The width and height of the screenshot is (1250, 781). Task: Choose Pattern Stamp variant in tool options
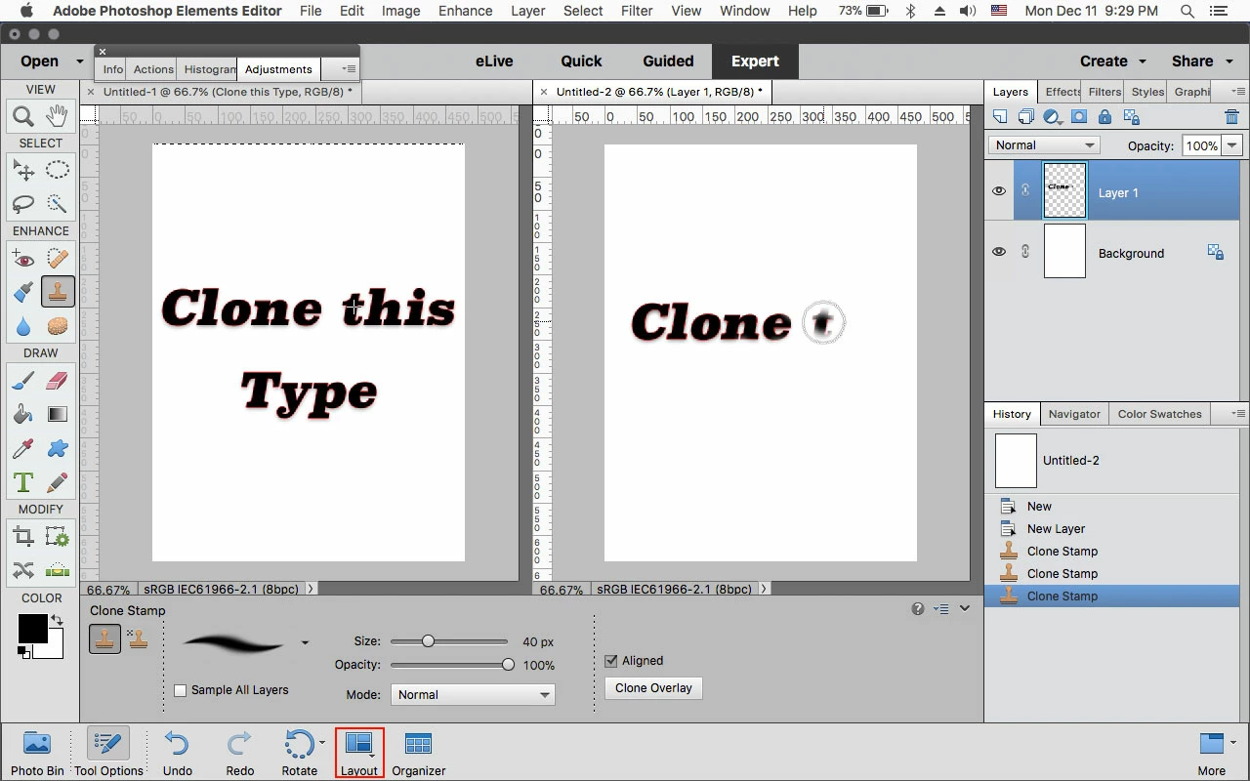[x=138, y=639]
